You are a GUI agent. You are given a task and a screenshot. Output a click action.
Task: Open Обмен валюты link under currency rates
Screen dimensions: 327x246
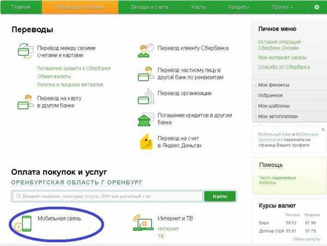[x=306, y=239]
